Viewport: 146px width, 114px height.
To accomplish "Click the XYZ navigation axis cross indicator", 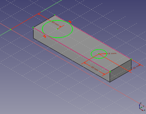I will click(142, 107).
